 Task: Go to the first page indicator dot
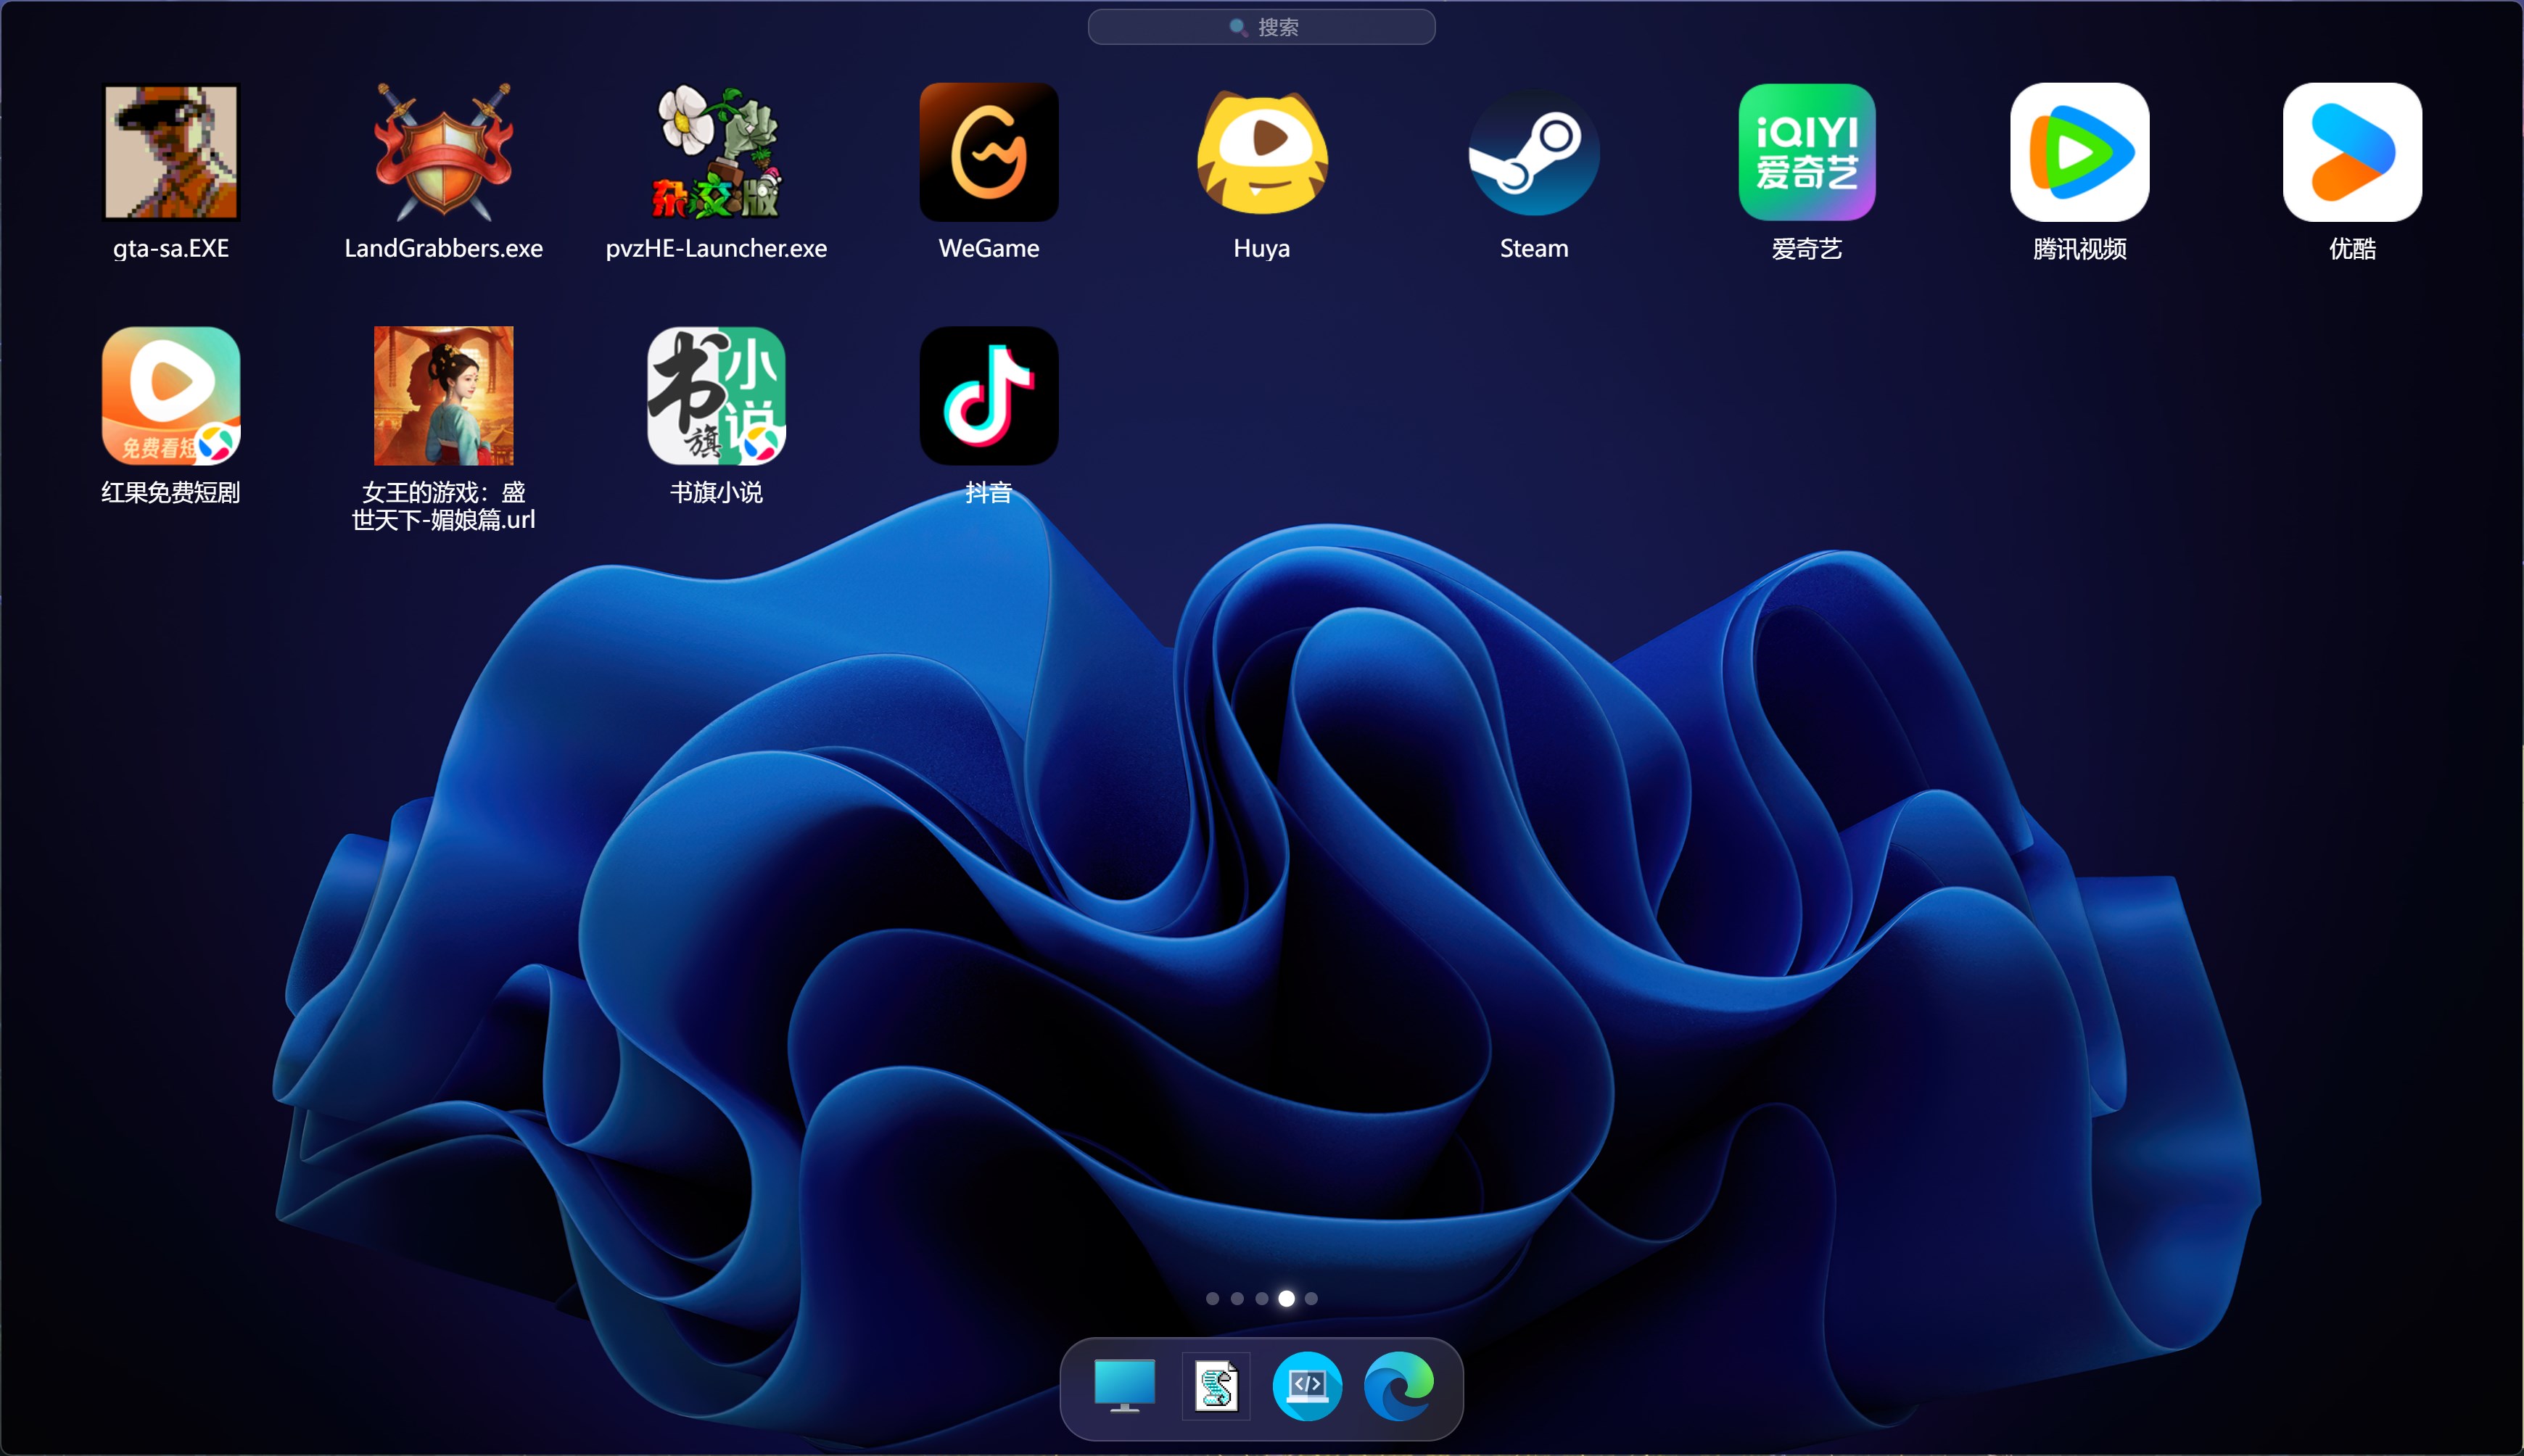tap(1213, 1298)
